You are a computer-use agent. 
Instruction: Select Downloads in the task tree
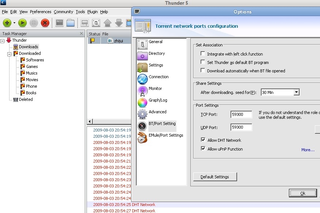(28, 47)
